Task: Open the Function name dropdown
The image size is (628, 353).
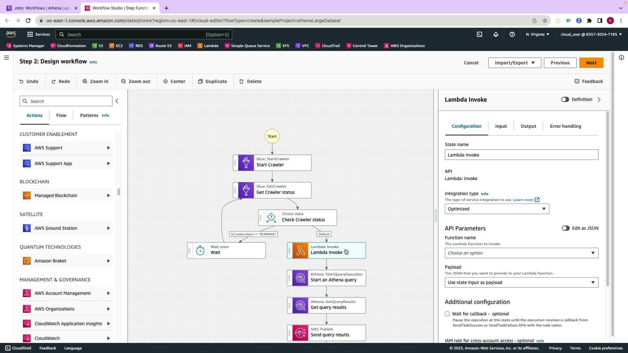Action: point(521,253)
